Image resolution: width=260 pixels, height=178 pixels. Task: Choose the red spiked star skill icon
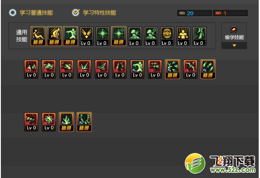pyautogui.click(x=49, y=122)
